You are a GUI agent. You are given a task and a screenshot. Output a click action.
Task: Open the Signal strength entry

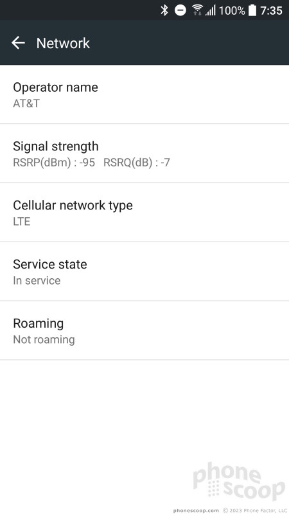(144, 154)
